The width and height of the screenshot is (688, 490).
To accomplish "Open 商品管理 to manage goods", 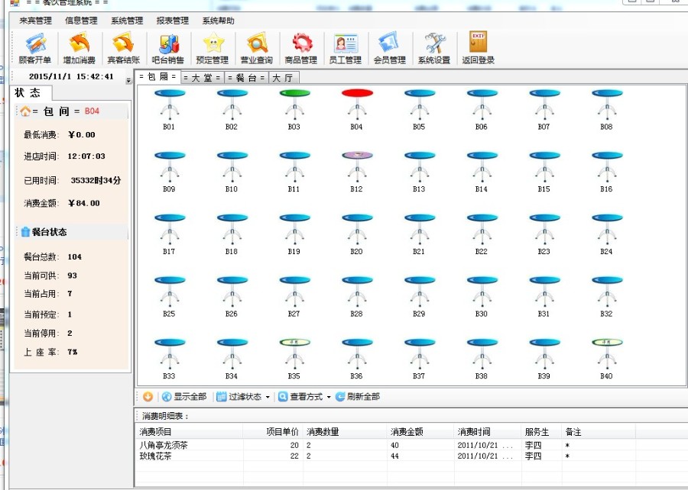I will (x=301, y=47).
